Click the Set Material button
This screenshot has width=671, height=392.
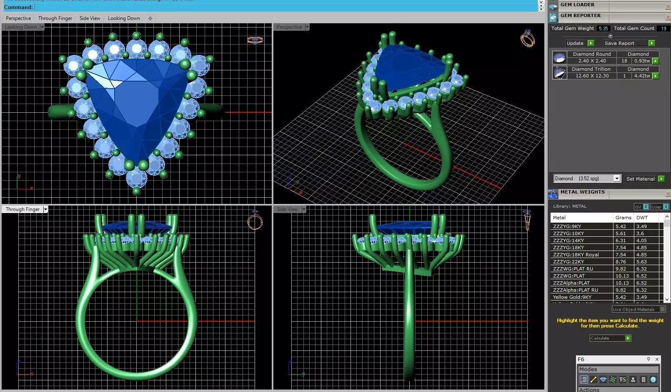(641, 179)
